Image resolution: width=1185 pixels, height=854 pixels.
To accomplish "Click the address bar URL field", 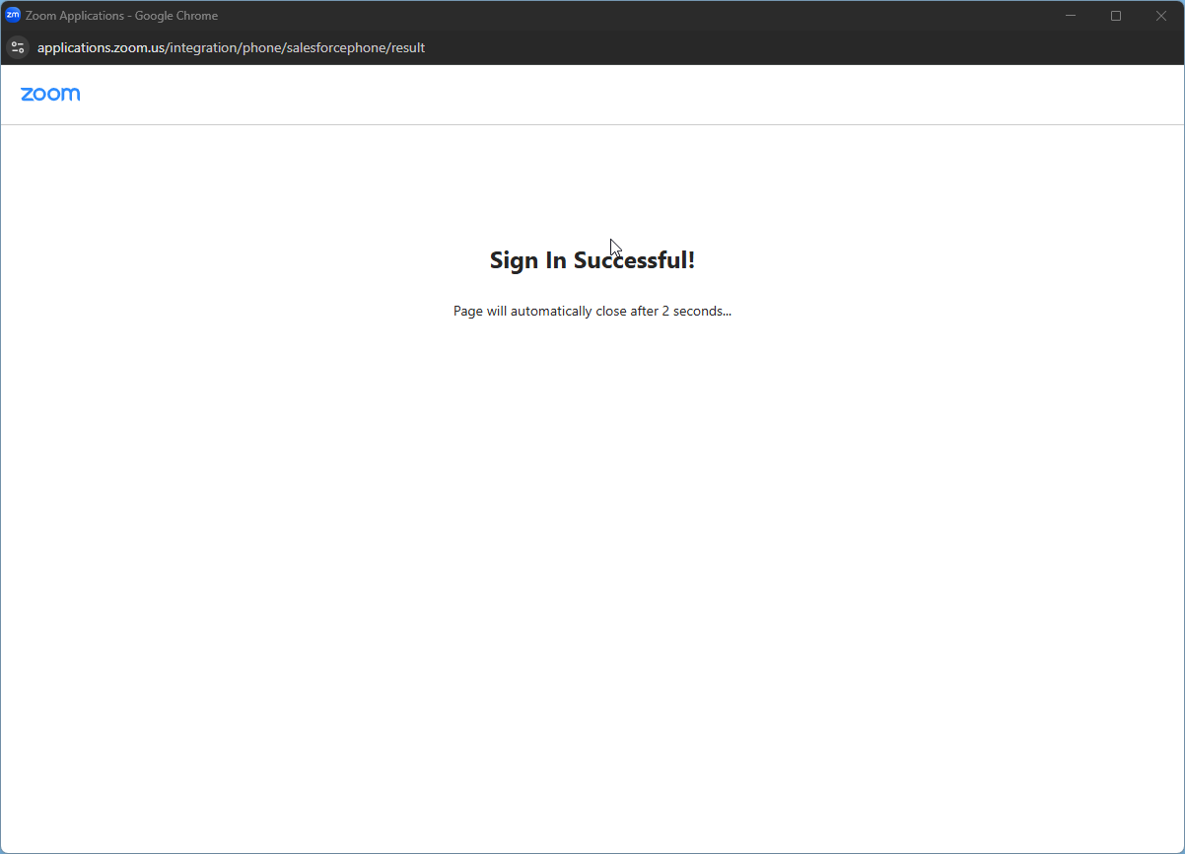I will point(592,47).
